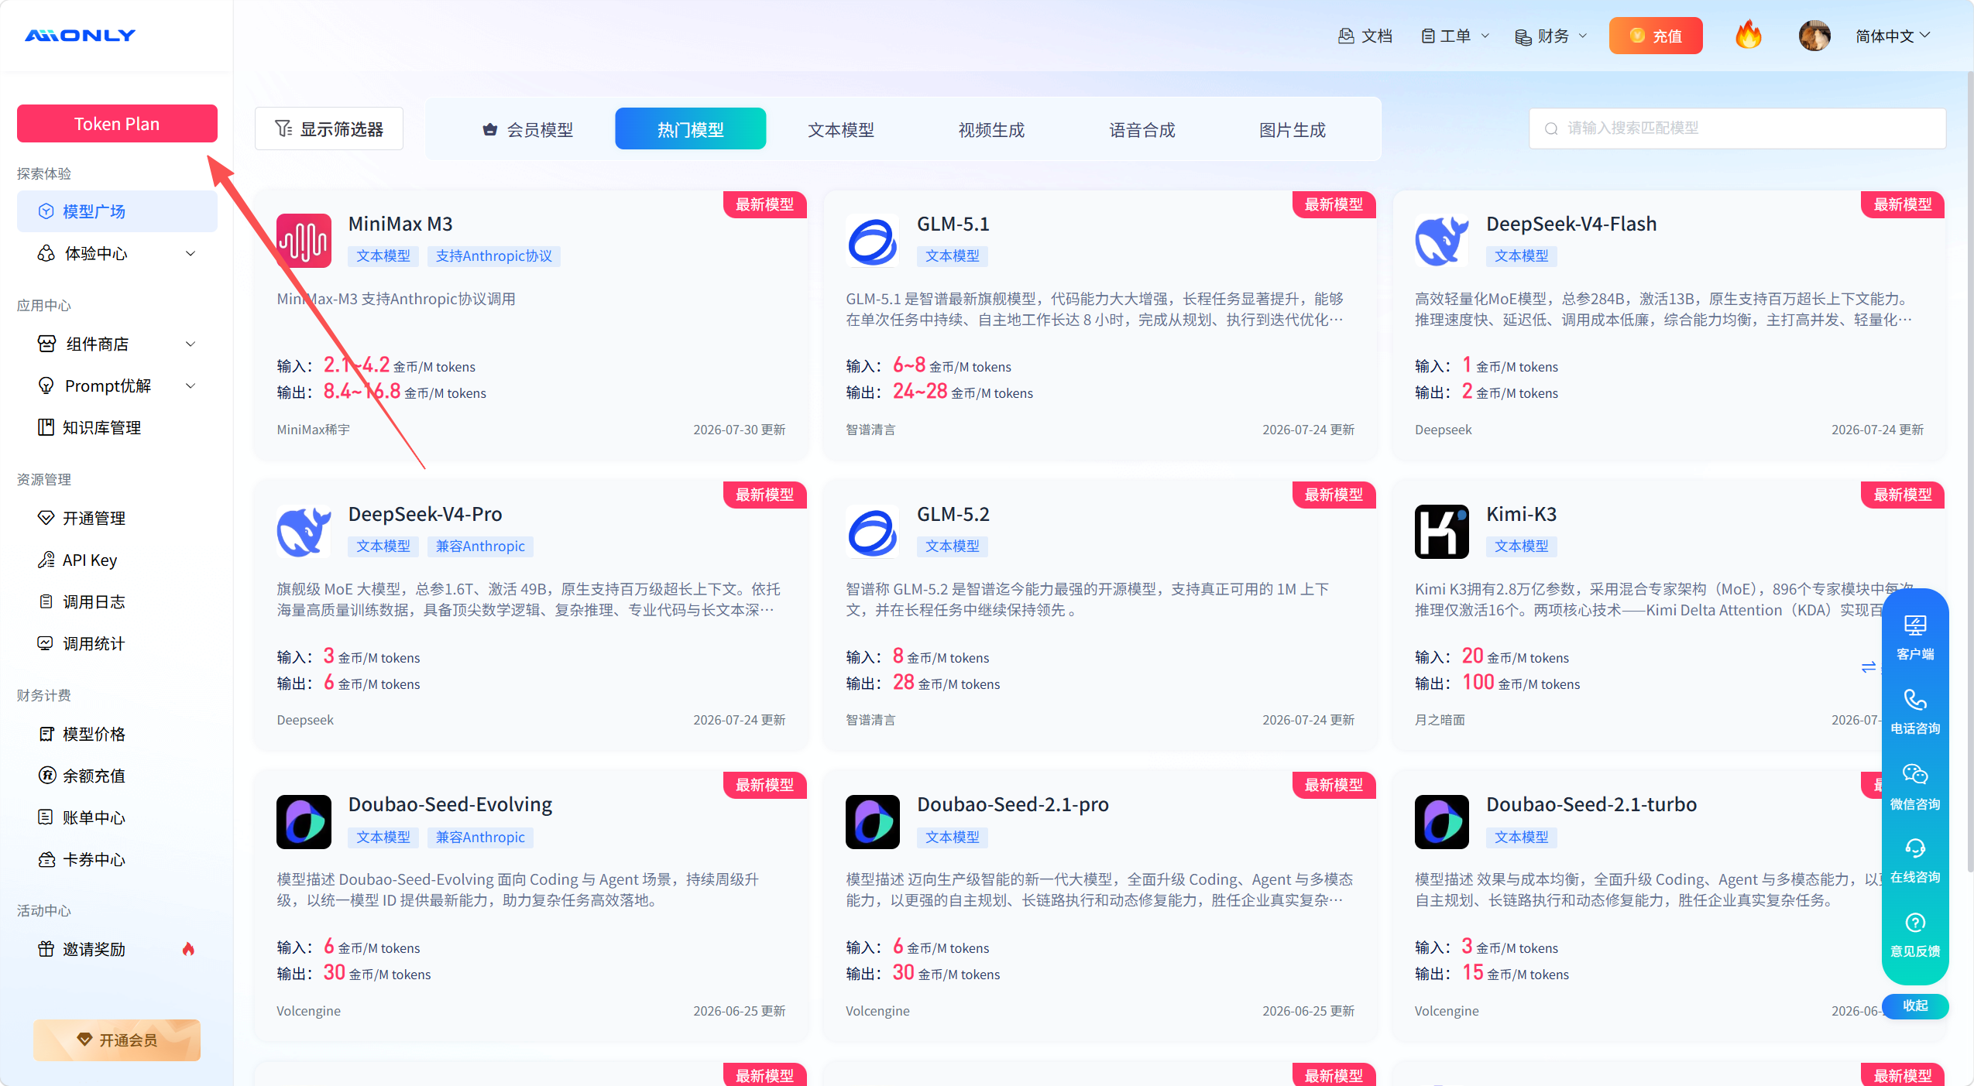Click the 月之暗面 vendor label

click(x=1440, y=720)
